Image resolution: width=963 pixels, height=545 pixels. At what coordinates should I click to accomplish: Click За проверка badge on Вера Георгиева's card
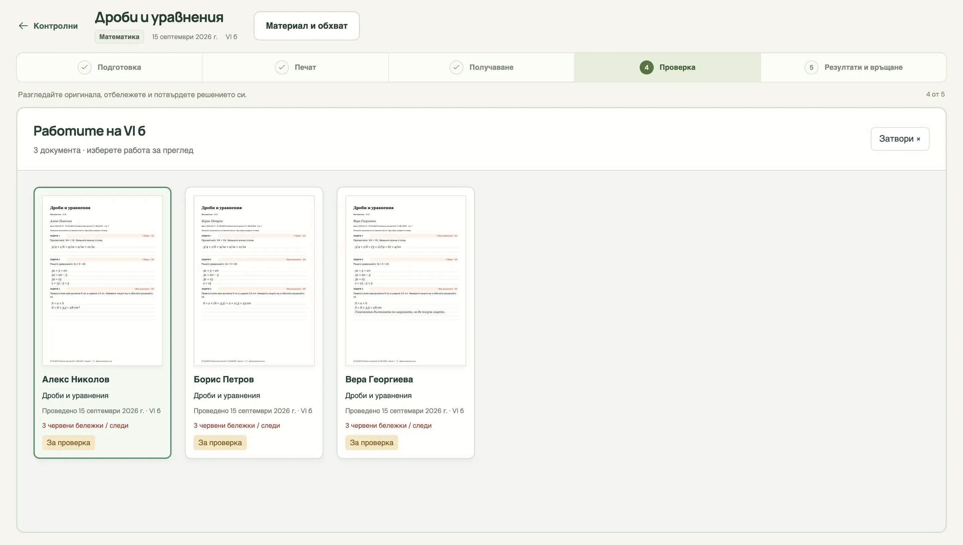pos(372,442)
